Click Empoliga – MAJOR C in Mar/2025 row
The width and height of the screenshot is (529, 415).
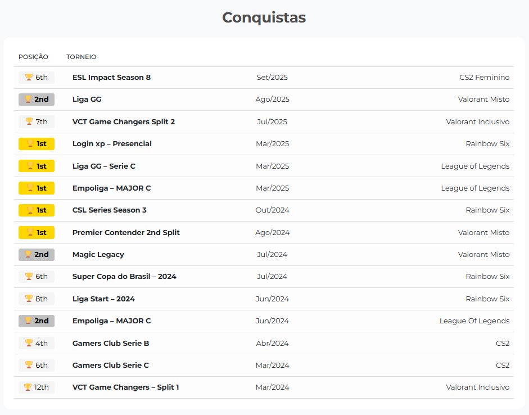[112, 188]
